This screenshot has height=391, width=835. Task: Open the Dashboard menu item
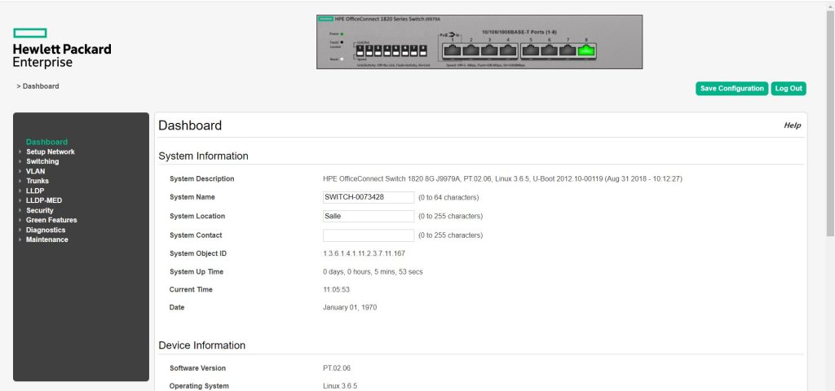pyautogui.click(x=46, y=142)
